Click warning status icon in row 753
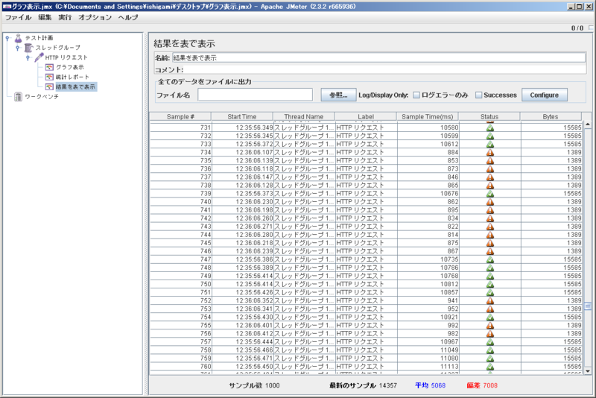Image resolution: width=596 pixels, height=398 pixels. (490, 309)
